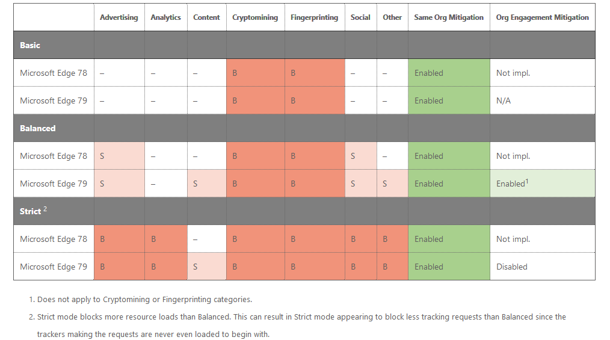Image resolution: width=610 pixels, height=340 pixels.
Task: Click the Fingerprinting column header
Action: pos(314,17)
